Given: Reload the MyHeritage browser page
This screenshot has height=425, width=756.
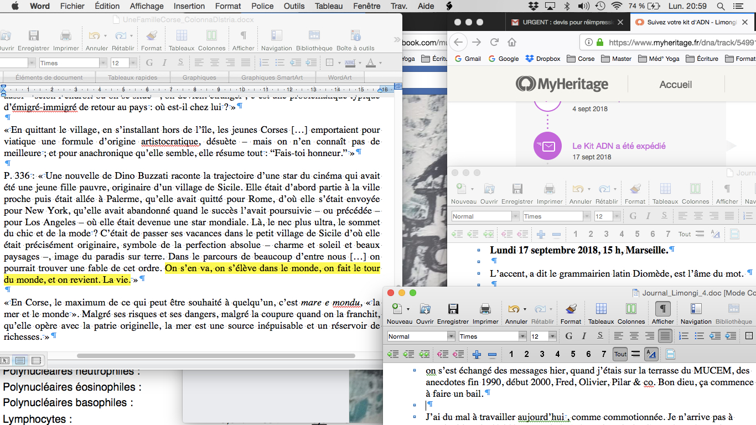Looking at the screenshot, I should pyautogui.click(x=494, y=43).
